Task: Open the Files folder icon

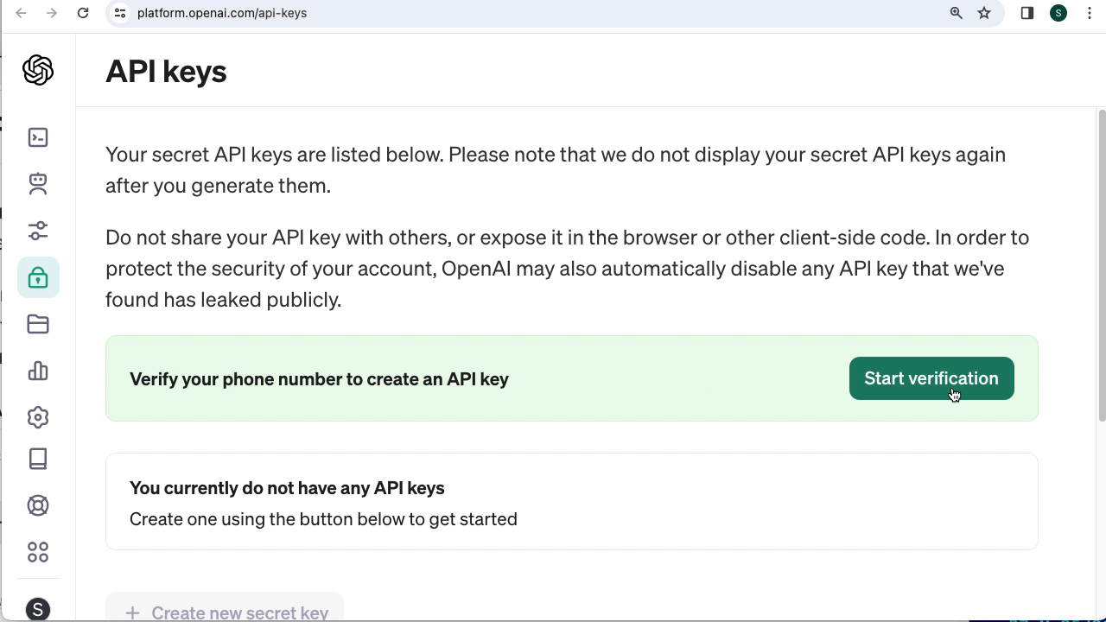Action: point(38,324)
